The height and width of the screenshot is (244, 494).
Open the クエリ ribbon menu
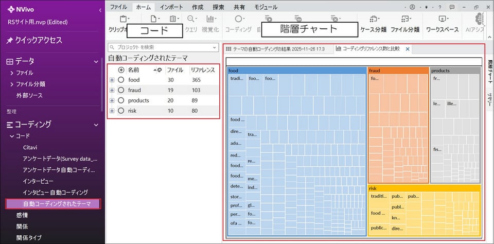coord(191,24)
